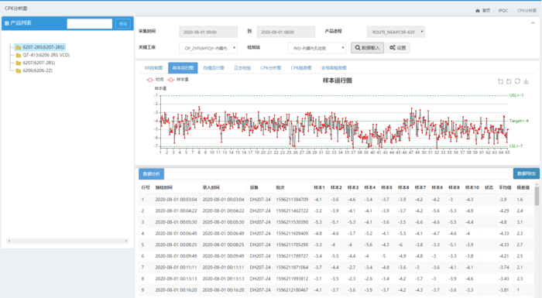542x298 pixels.
Task: Switch to the XR控制图 tab
Action: coord(153,68)
